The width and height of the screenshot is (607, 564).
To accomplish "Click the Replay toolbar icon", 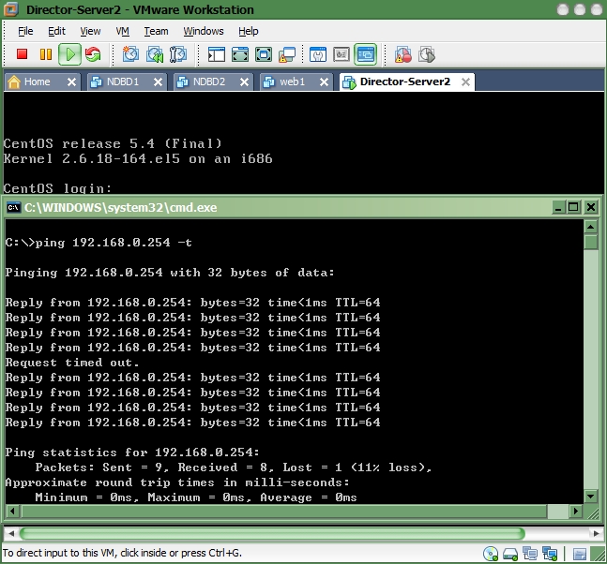I will (x=427, y=54).
